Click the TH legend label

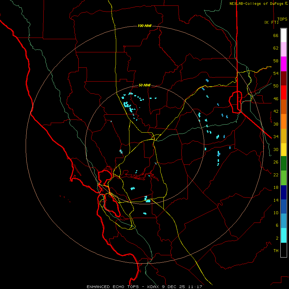pyautogui.click(x=276, y=251)
